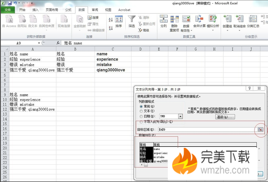The image size is (268, 182).
Task: Switch to 页面布局 (Page Layout) tab
Action: 52,10
